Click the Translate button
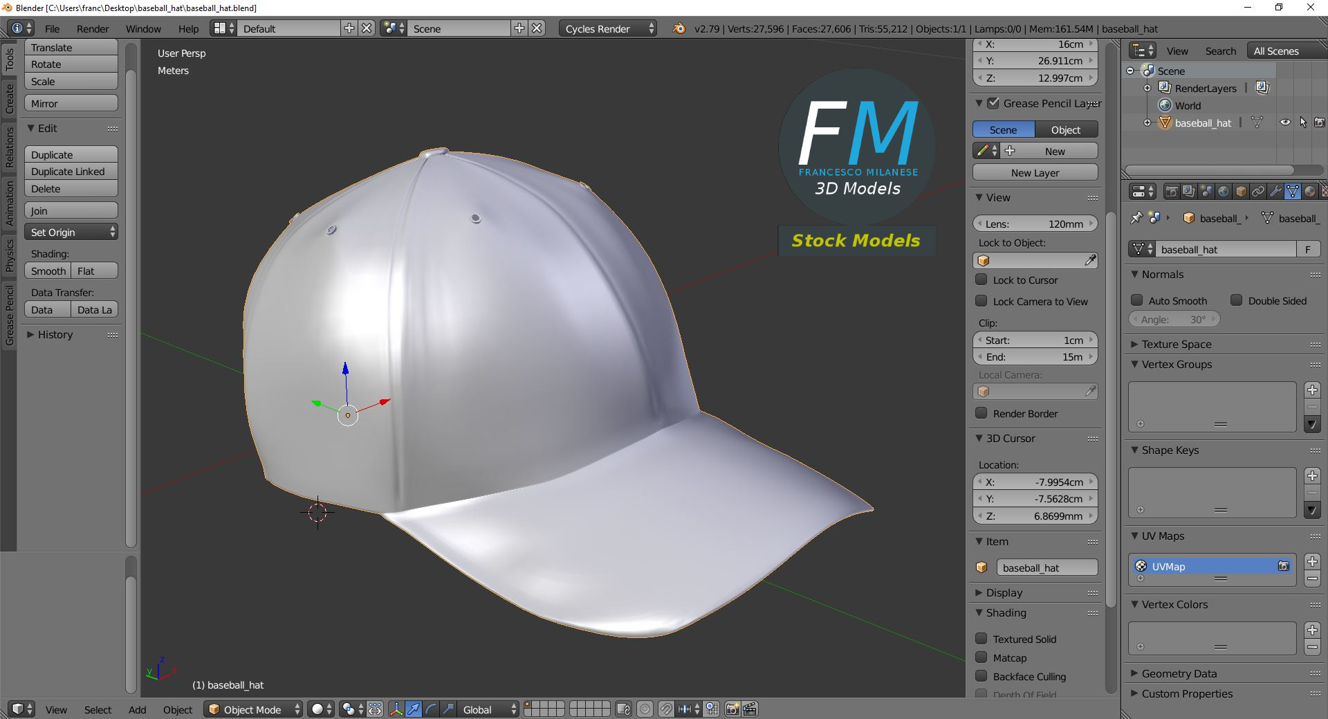Viewport: 1328px width, 719px height. [x=71, y=47]
